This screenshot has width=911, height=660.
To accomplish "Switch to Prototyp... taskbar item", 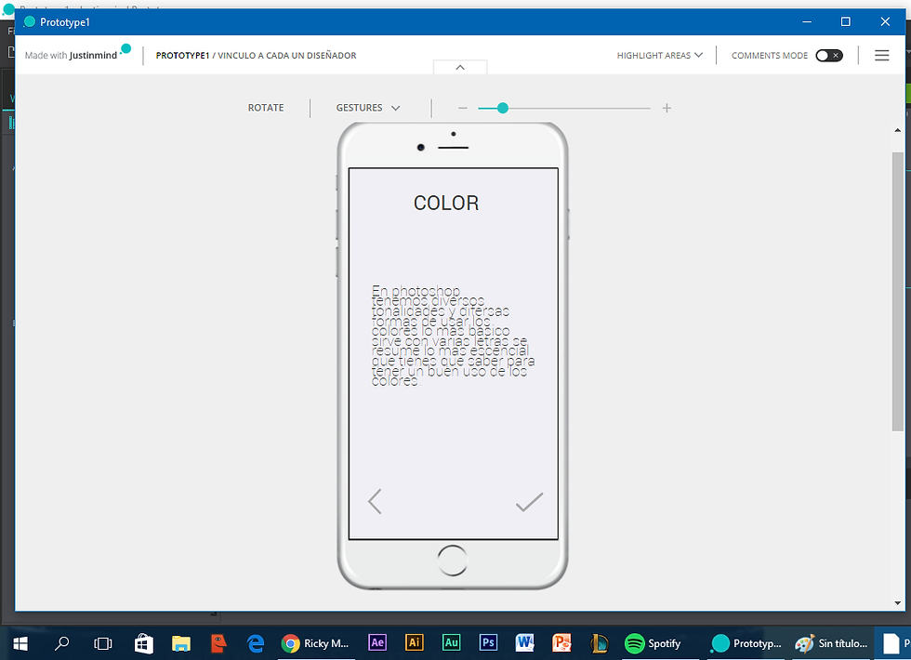I will 746,643.
